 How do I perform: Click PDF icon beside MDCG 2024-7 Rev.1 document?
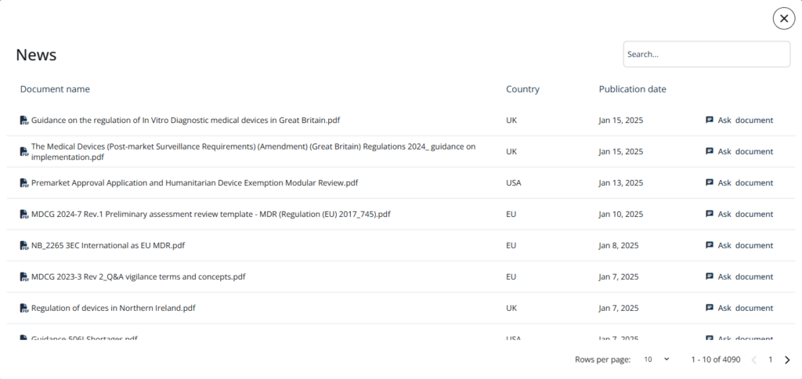coord(24,214)
